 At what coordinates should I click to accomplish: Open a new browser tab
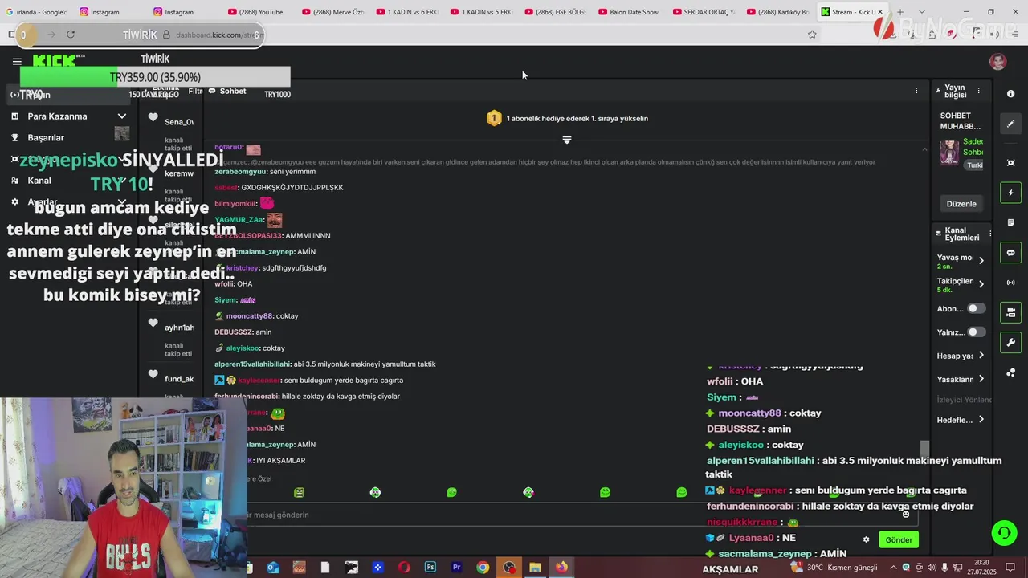[x=900, y=12]
